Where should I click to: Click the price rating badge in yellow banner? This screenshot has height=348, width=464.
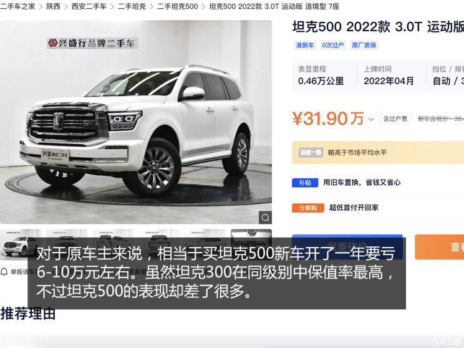pyautogui.click(x=311, y=152)
